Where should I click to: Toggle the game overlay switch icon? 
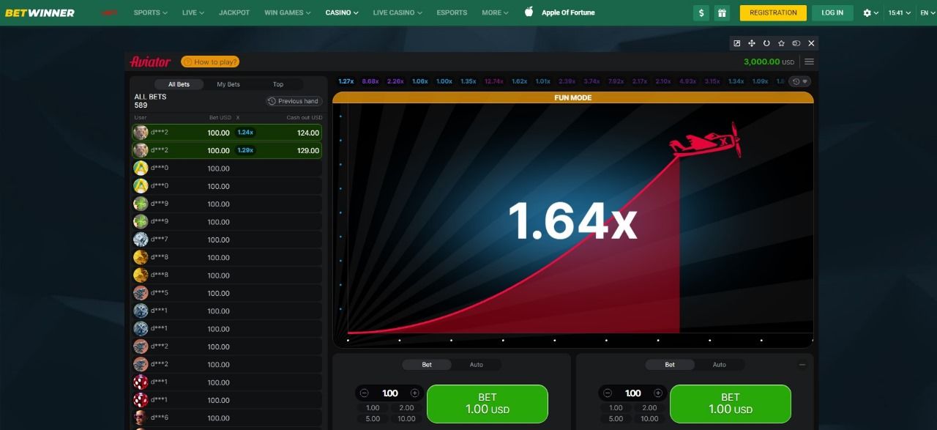pyautogui.click(x=796, y=44)
